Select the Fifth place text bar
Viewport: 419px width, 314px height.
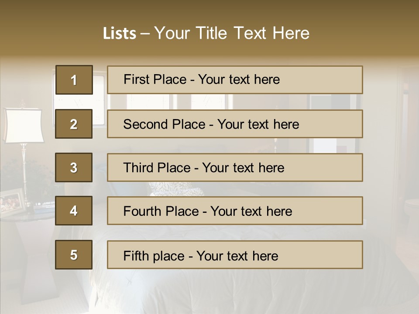[x=235, y=255]
